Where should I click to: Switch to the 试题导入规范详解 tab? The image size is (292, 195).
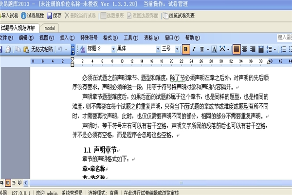click(x=18, y=28)
